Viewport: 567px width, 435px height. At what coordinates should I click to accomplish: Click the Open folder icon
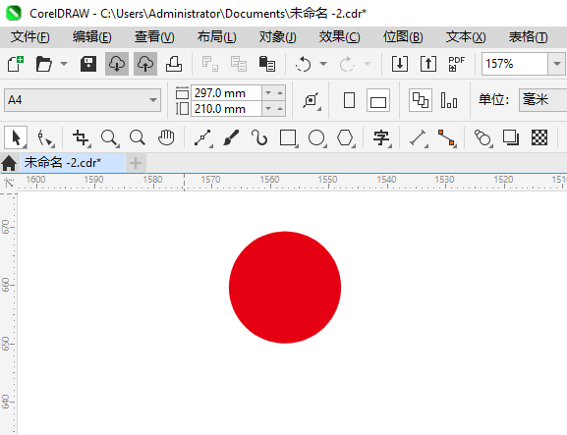(x=44, y=64)
